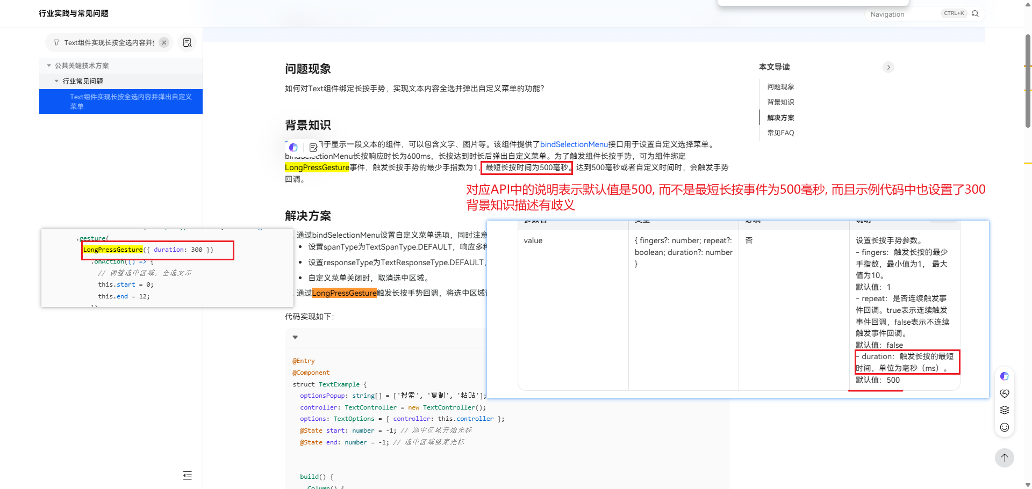Collapse 本文导读 panel with chevron
The image size is (1032, 489).
tap(888, 67)
